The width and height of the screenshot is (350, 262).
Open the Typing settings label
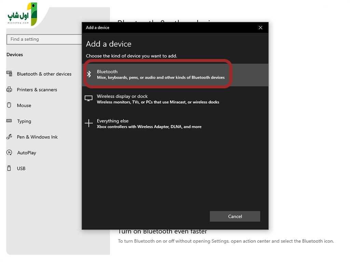[24, 121]
